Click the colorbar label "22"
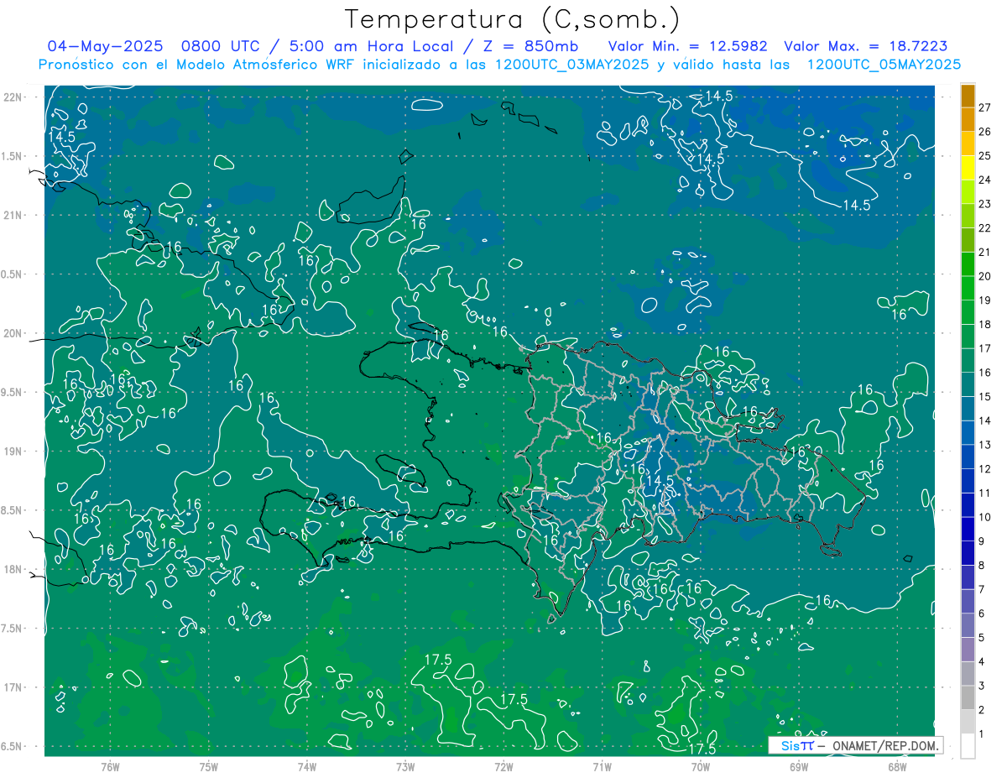This screenshot has width=1007, height=778. pos(985,228)
